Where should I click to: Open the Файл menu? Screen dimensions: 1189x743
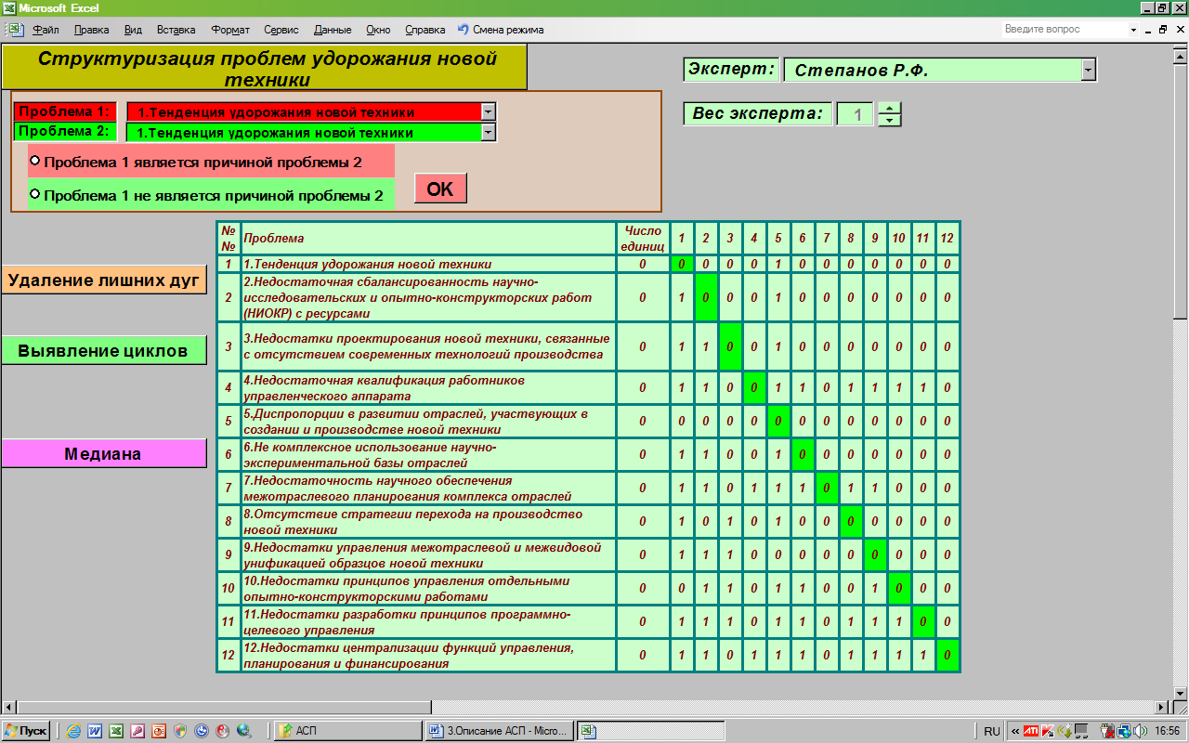pyautogui.click(x=46, y=30)
